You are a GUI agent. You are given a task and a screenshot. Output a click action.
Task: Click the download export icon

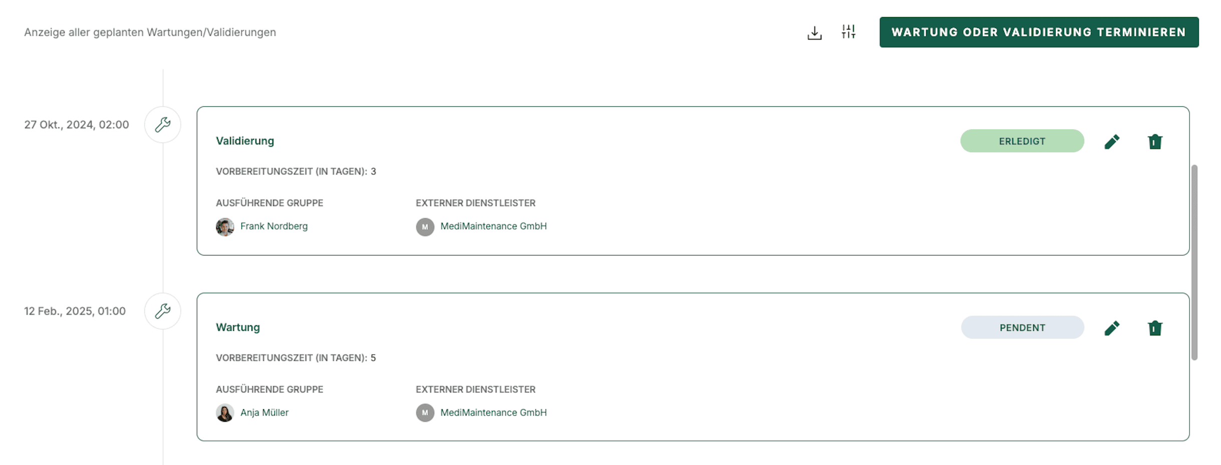coord(814,33)
